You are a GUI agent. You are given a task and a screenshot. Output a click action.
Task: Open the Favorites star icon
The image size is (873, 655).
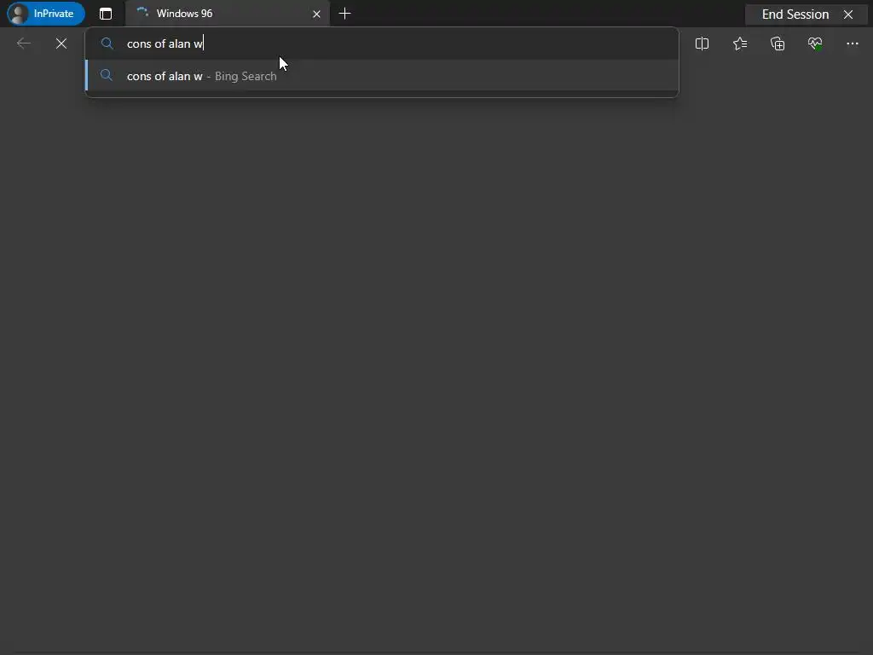(x=740, y=43)
